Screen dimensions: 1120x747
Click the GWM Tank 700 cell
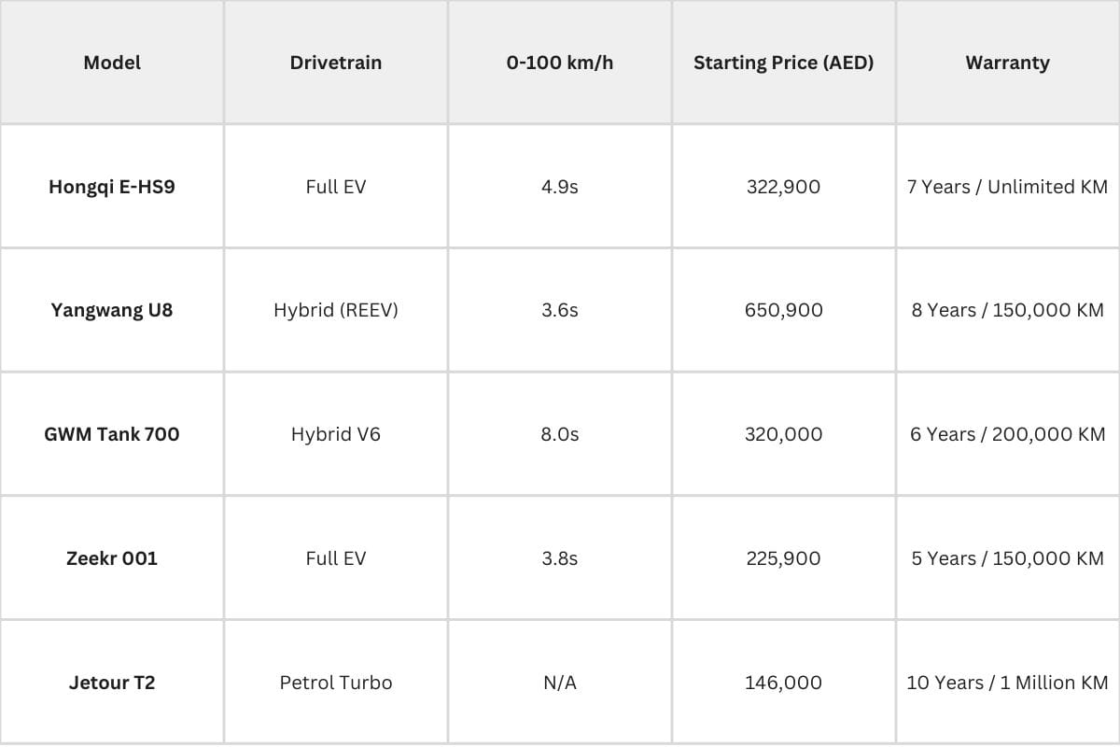[112, 434]
